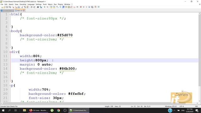The height and width of the screenshot is (113, 201).
Task: Click the Zoom Out toolbar icon
Action: (x=47, y=7)
